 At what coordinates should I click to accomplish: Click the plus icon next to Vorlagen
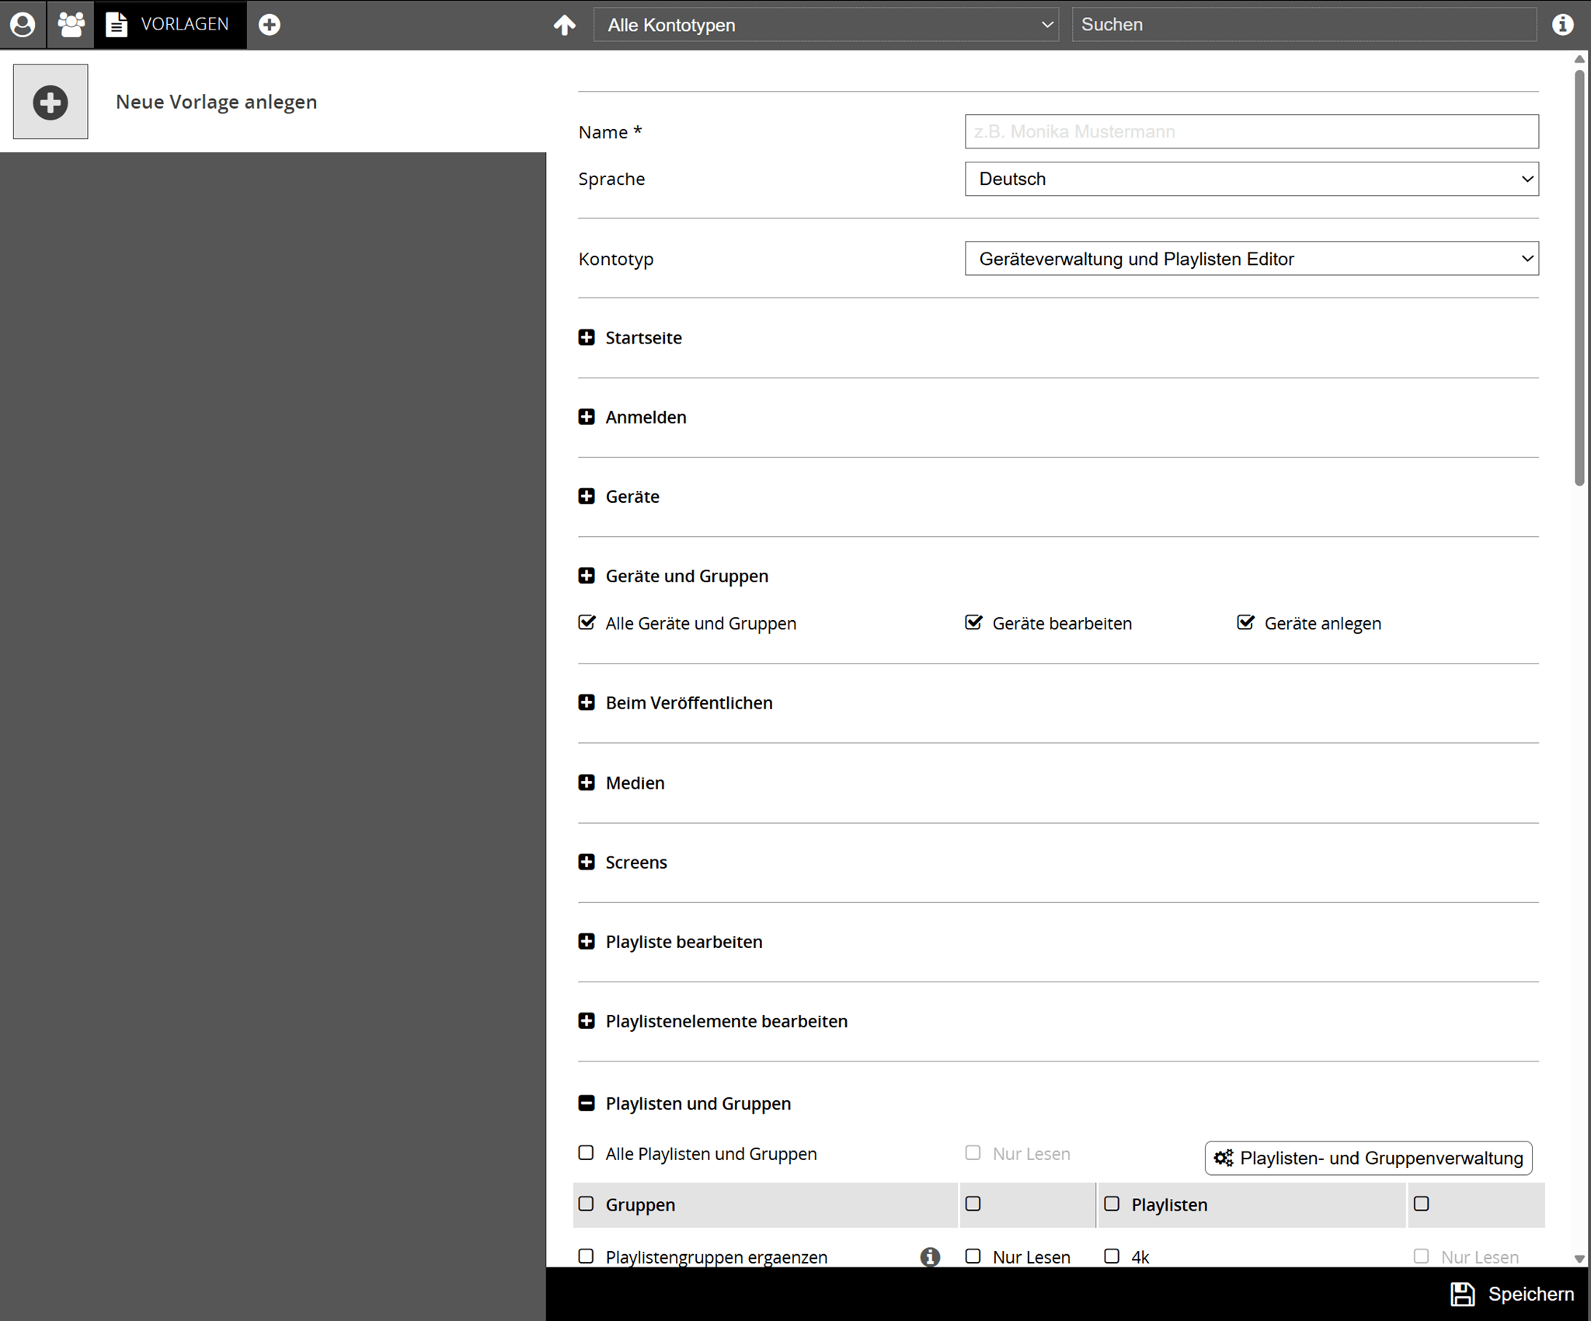(x=270, y=24)
